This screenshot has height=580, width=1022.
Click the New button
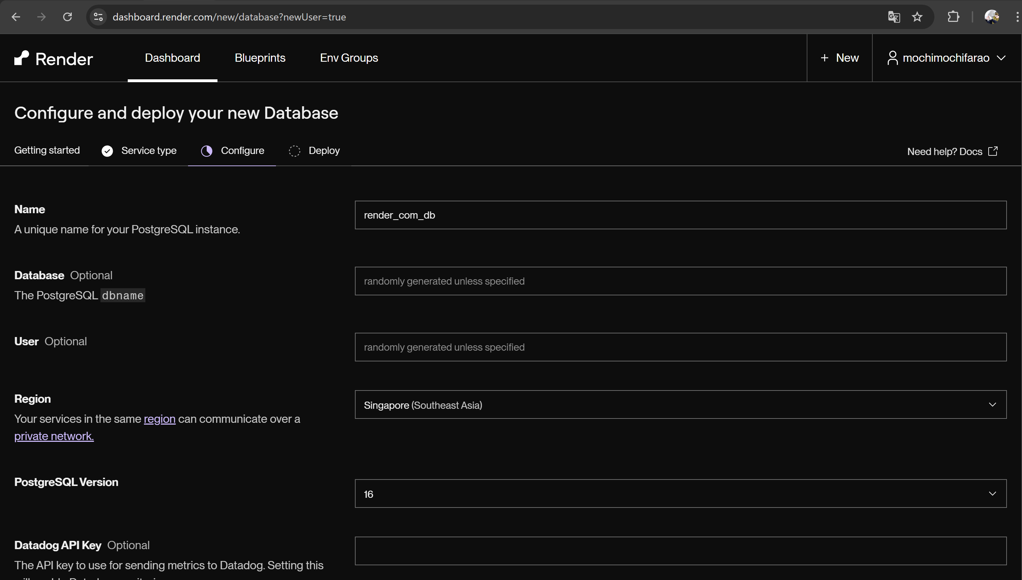840,58
